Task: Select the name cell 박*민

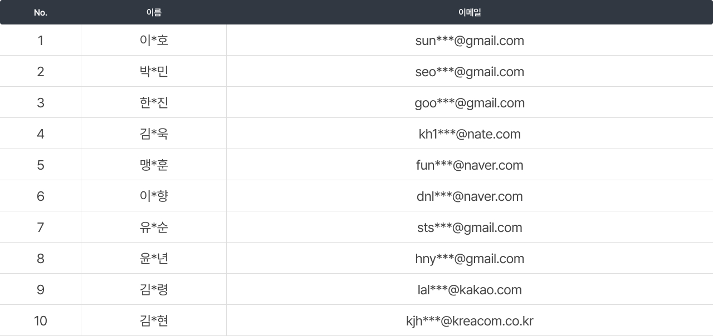Action: click(154, 72)
